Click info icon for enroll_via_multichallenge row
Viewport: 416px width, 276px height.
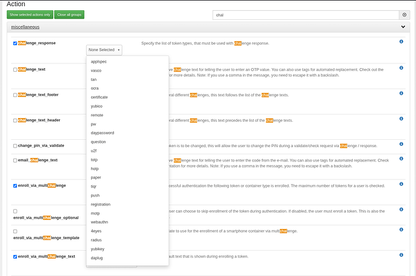pos(402,184)
